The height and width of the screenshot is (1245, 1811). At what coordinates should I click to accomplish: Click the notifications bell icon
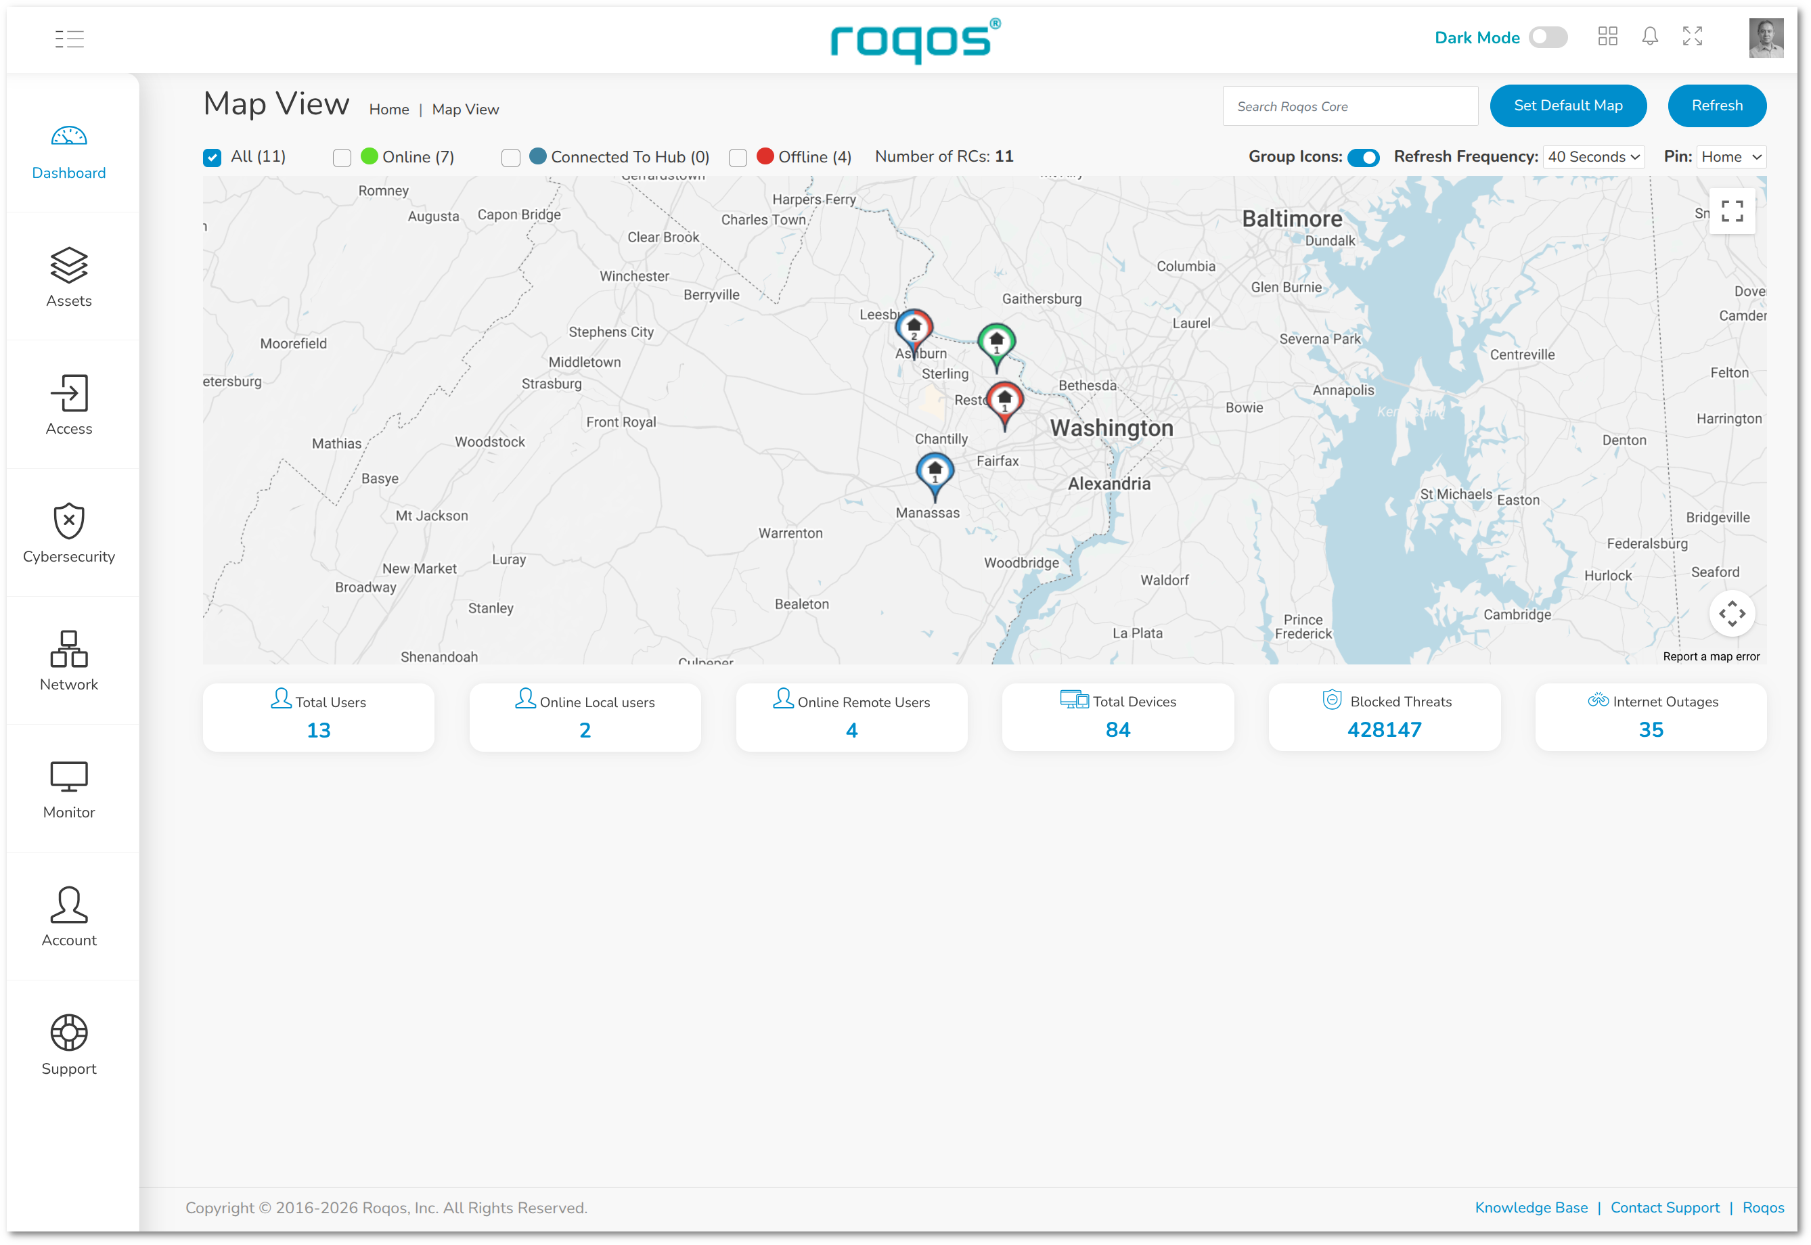[x=1649, y=37]
